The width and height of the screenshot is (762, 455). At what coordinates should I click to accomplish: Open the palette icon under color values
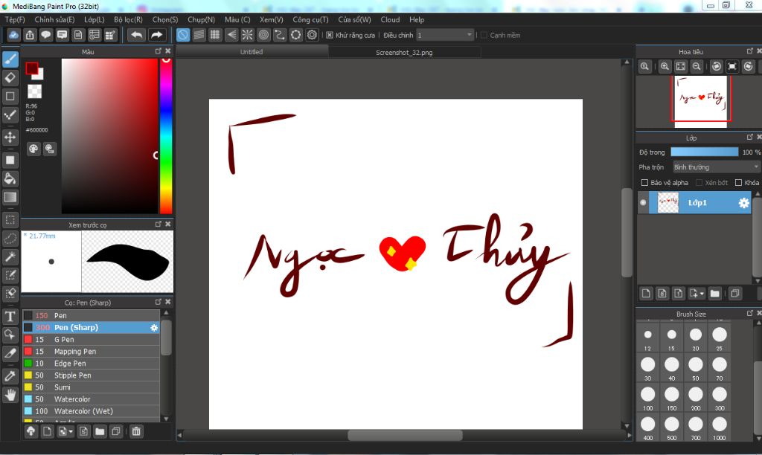(33, 149)
